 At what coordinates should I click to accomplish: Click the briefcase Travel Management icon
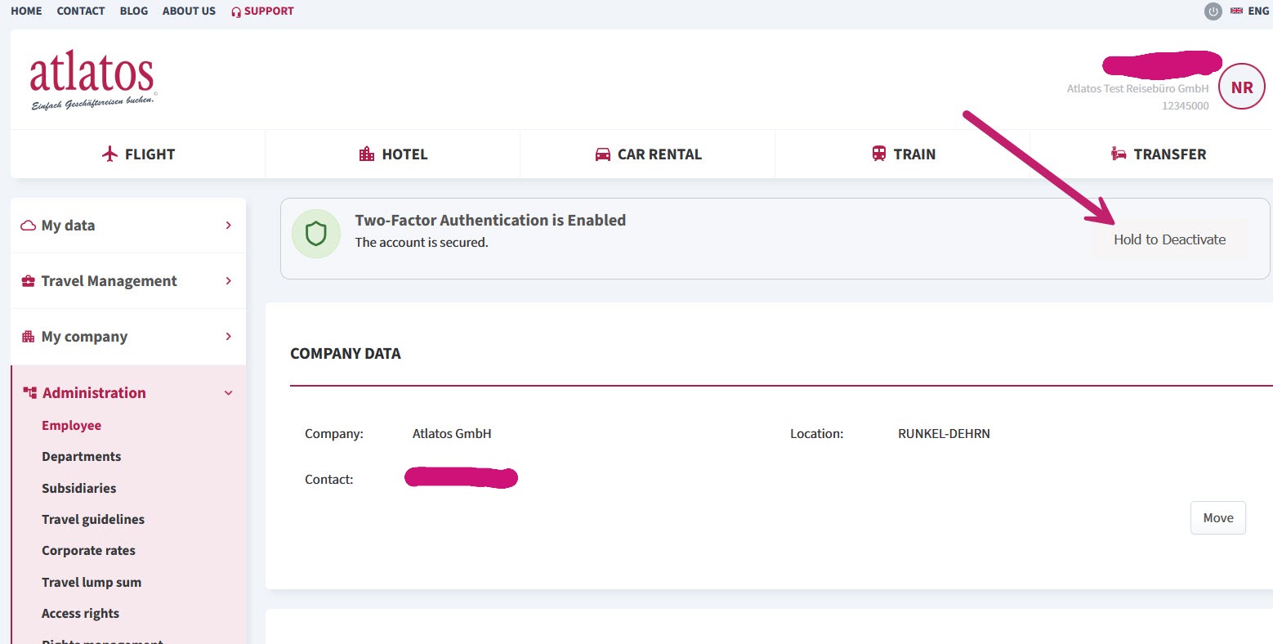[x=29, y=281]
